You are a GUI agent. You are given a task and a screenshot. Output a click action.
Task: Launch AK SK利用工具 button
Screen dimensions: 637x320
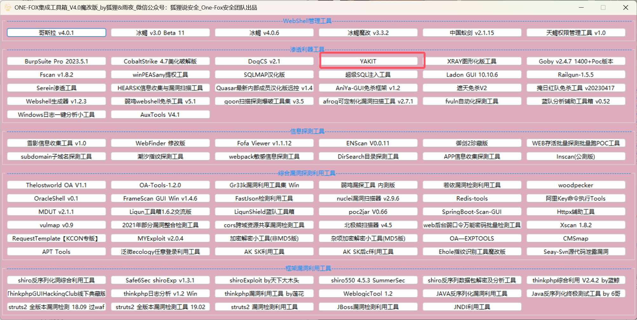click(x=264, y=251)
